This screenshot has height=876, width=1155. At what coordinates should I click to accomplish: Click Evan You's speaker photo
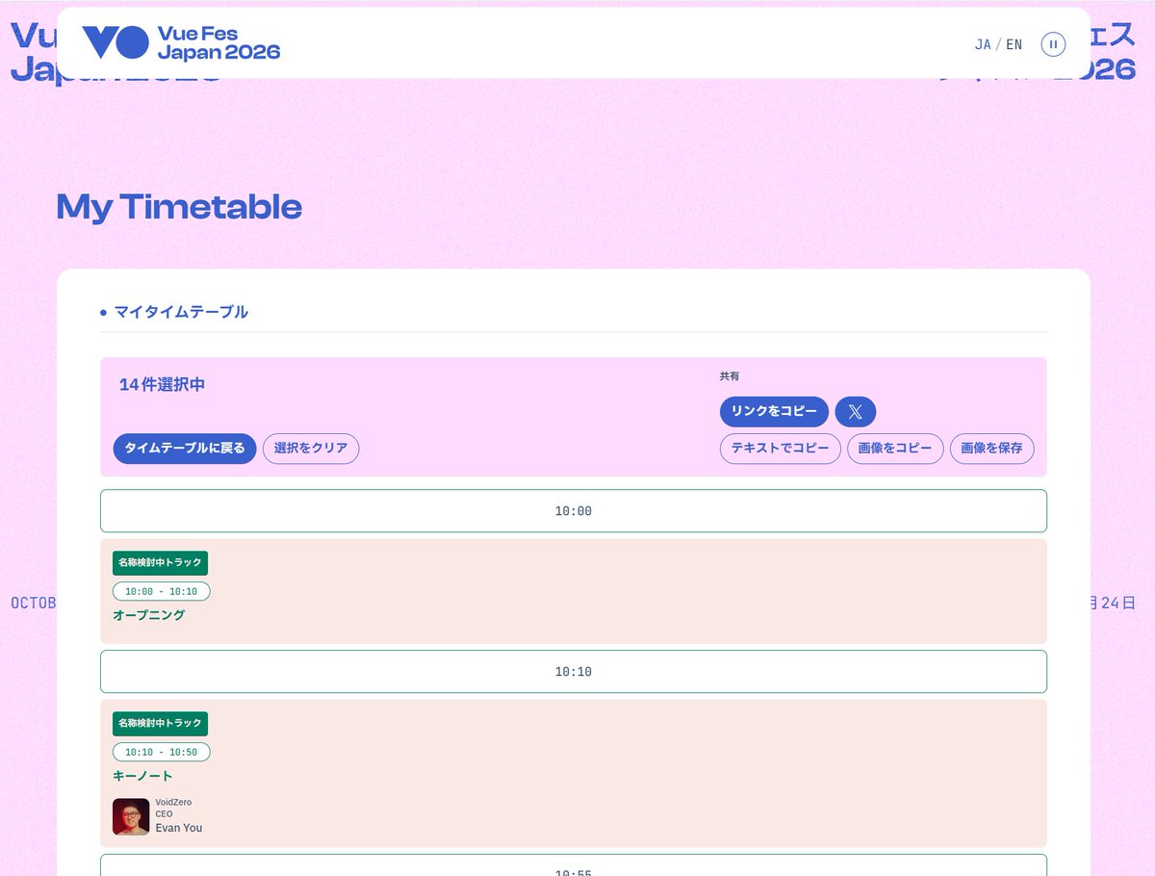point(131,816)
